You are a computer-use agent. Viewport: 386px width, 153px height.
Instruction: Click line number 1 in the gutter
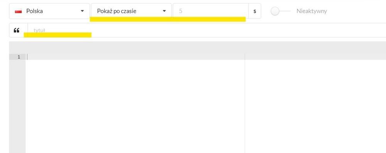click(x=19, y=57)
